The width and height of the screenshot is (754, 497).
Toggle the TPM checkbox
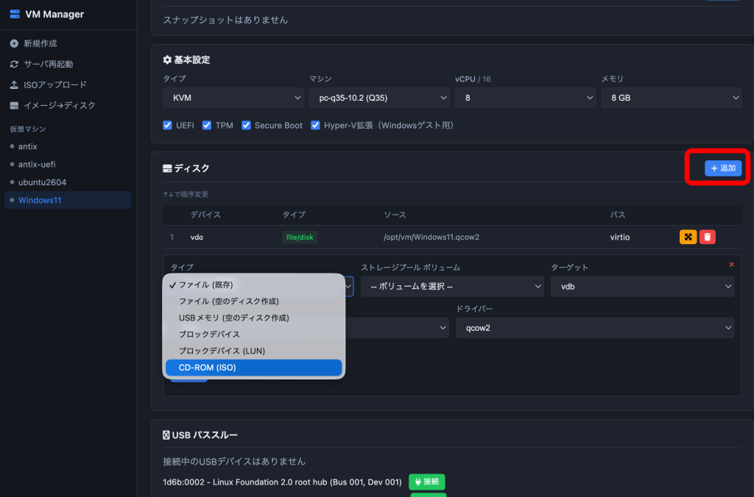click(207, 125)
